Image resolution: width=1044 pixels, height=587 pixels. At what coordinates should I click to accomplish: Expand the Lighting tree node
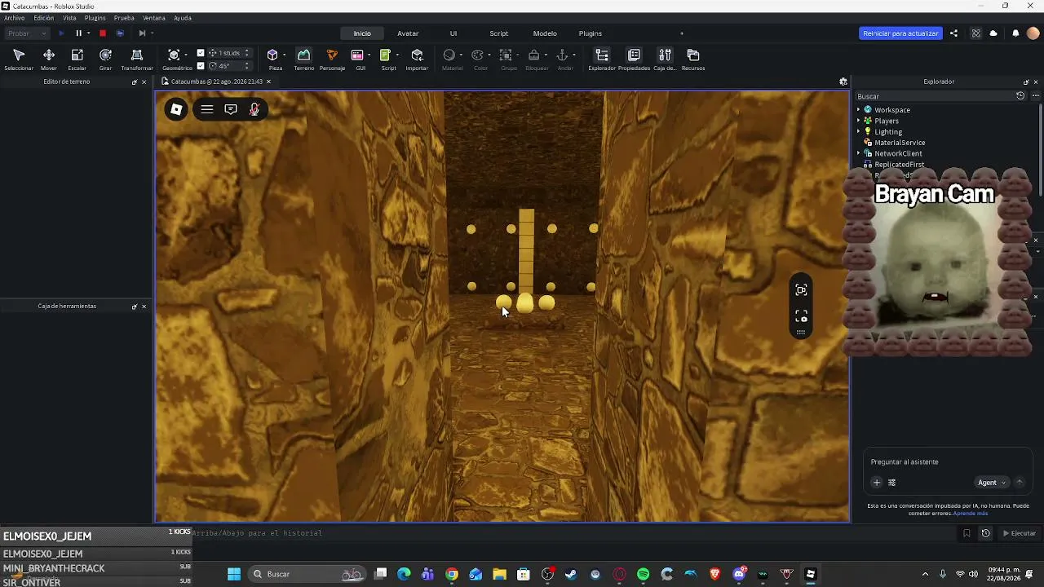point(859,132)
